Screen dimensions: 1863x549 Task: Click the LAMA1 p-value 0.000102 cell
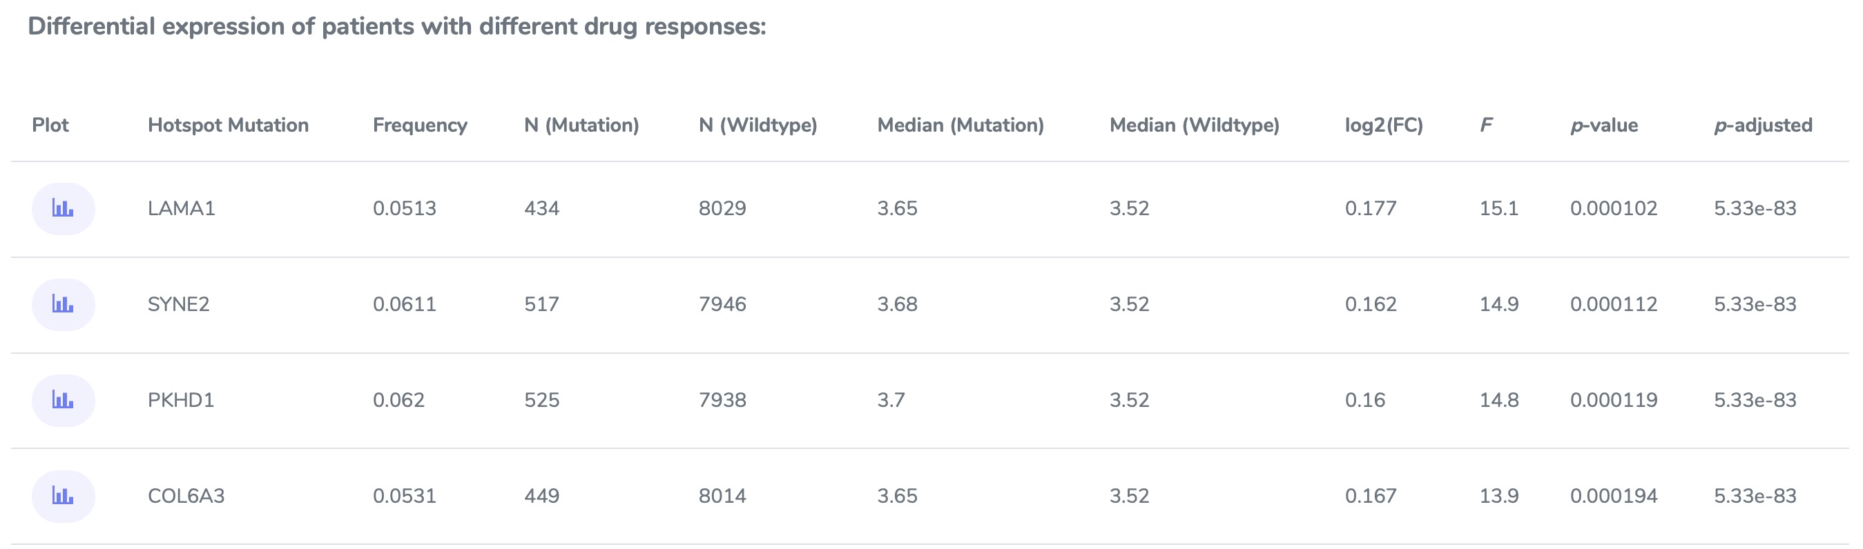click(1614, 209)
